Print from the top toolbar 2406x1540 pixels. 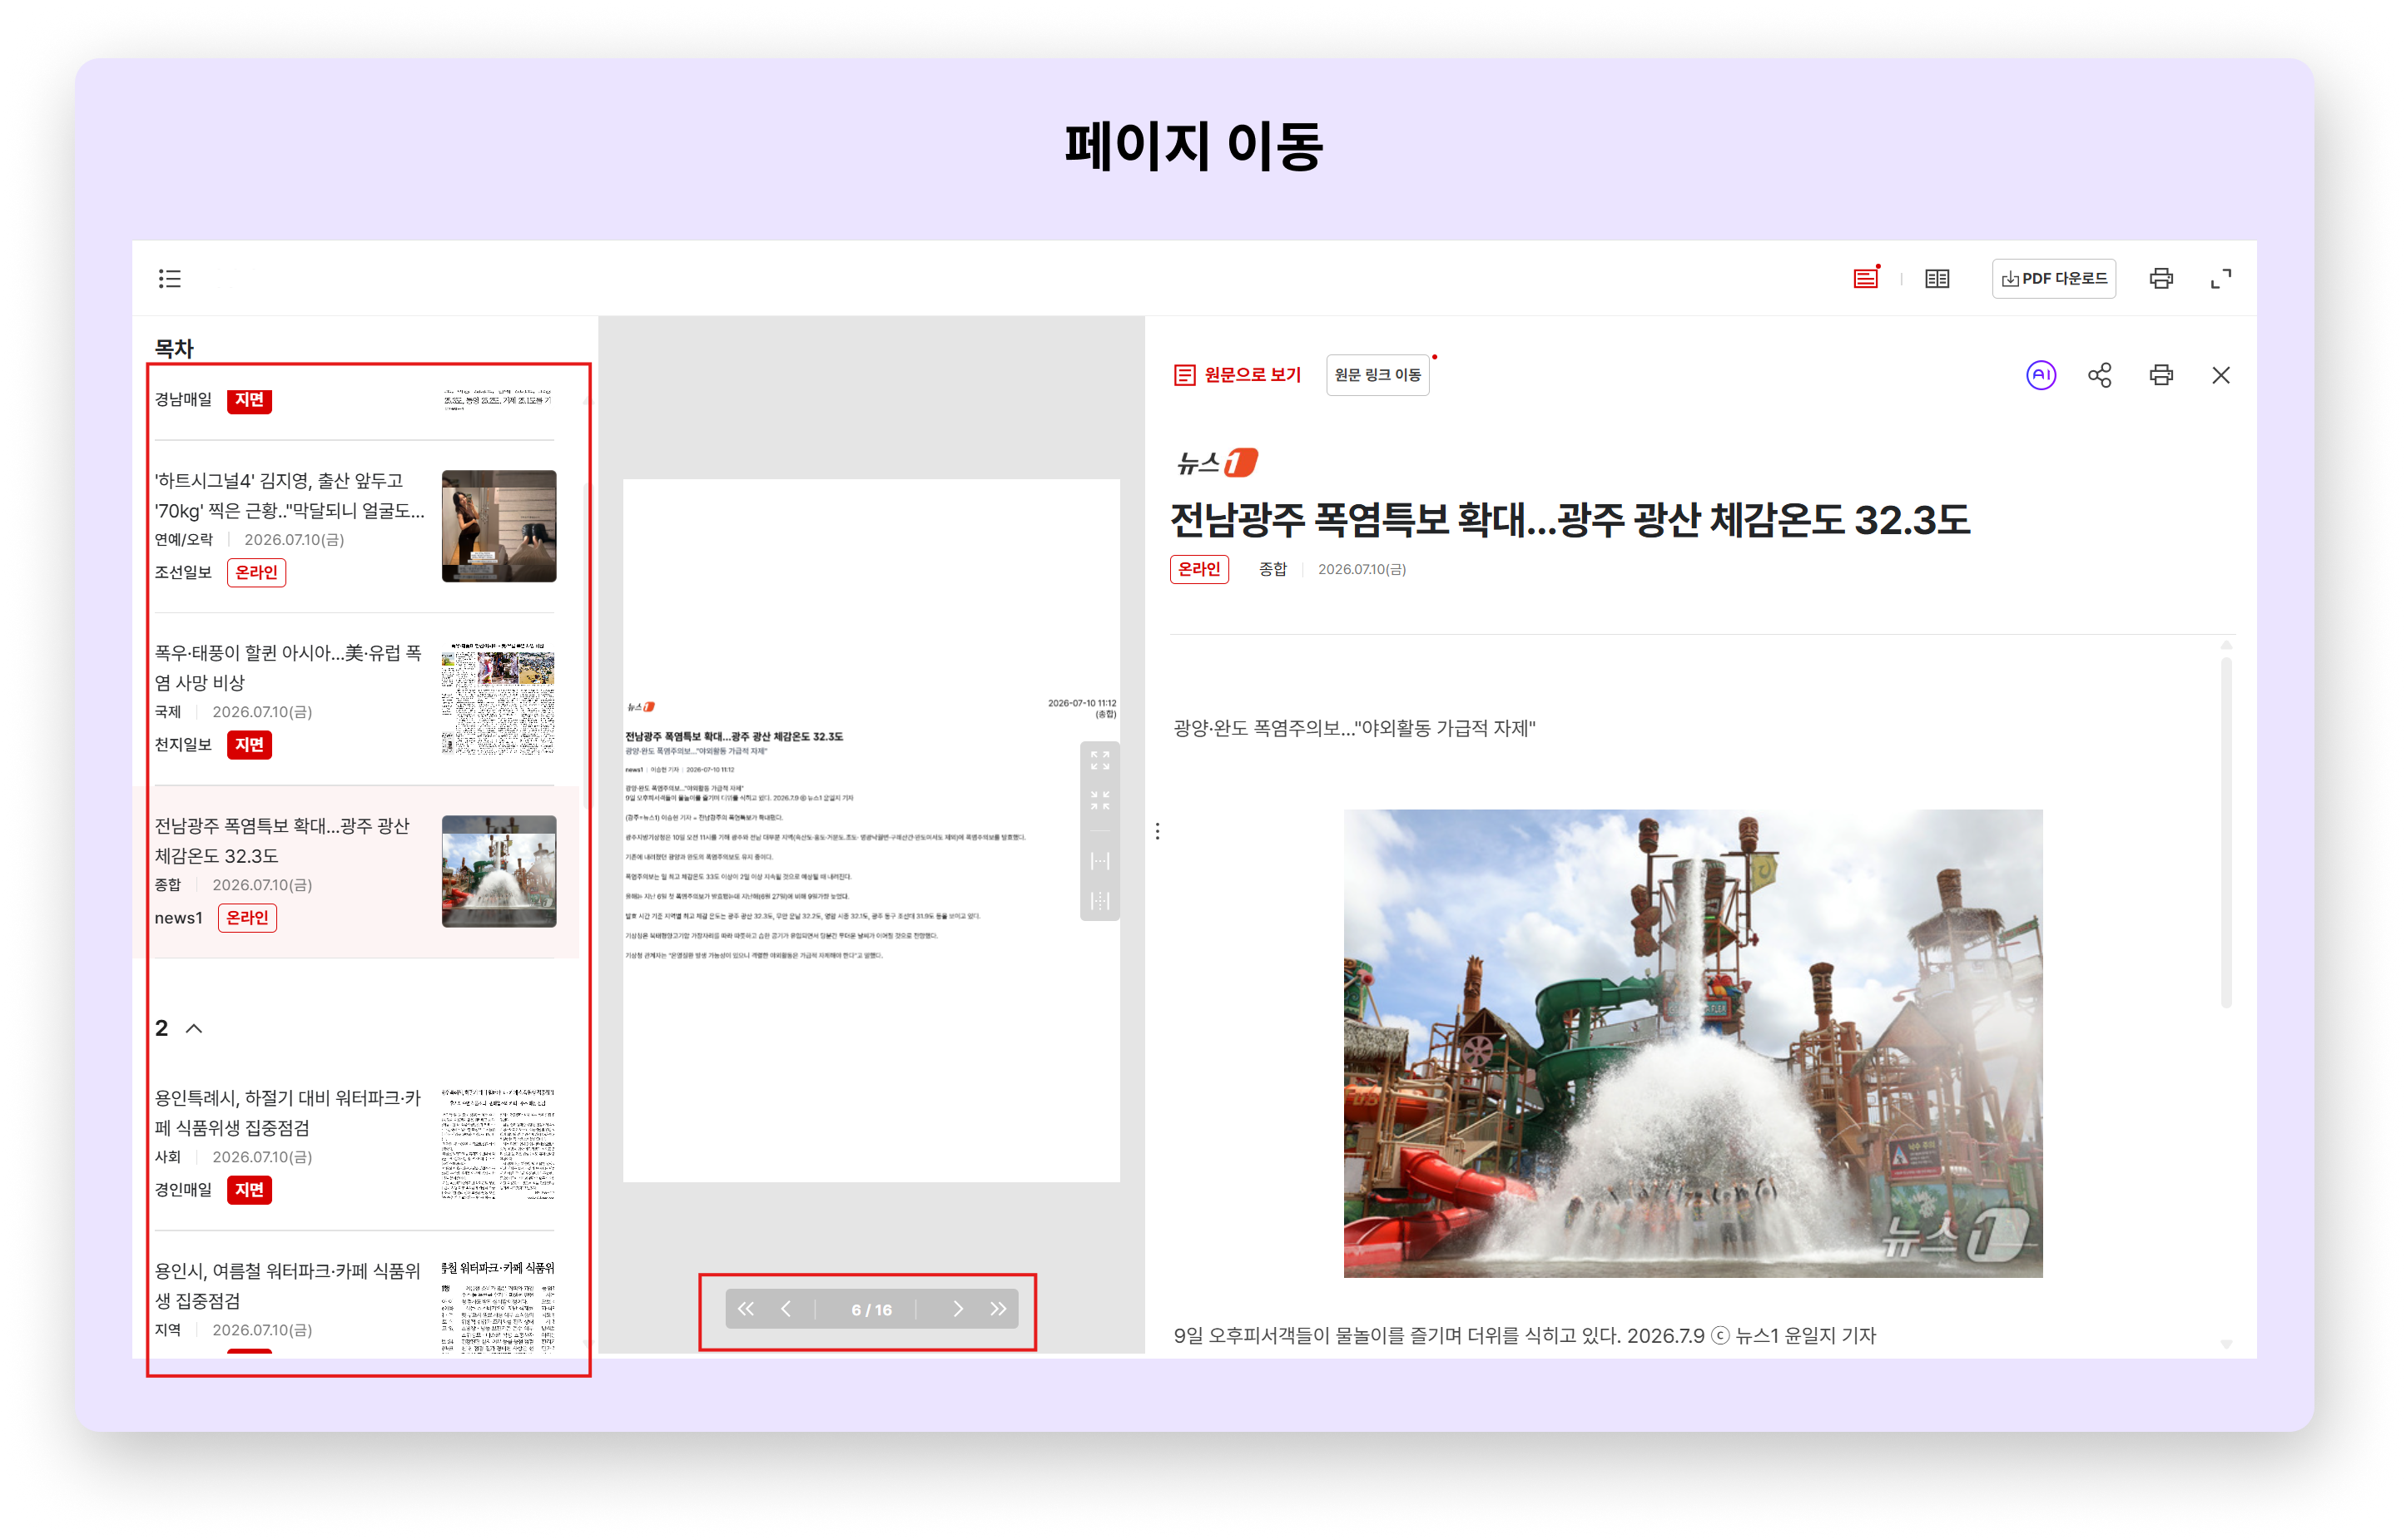coord(2161,278)
